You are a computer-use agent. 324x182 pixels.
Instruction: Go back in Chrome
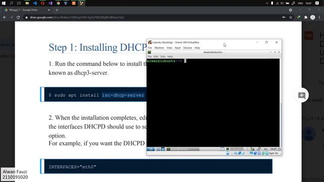pyautogui.click(x=5, y=17)
